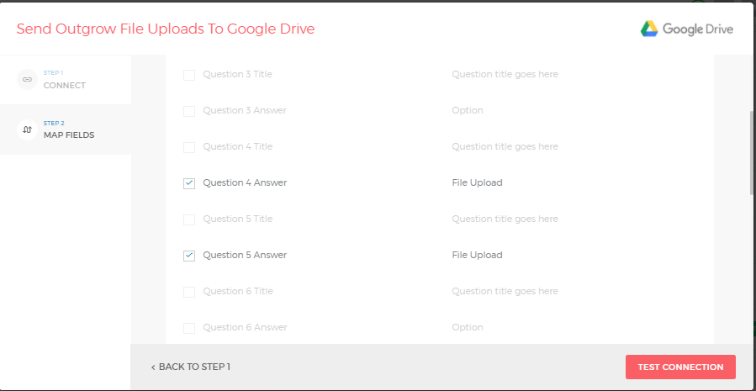Viewport: 756px width, 391px height.
Task: Toggle the Question 6 Answer checkbox
Action: [x=189, y=328]
